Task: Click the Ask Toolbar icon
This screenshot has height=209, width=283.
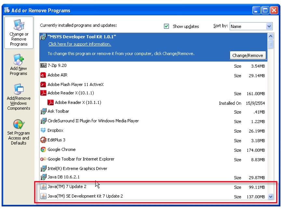Action: 43,111
